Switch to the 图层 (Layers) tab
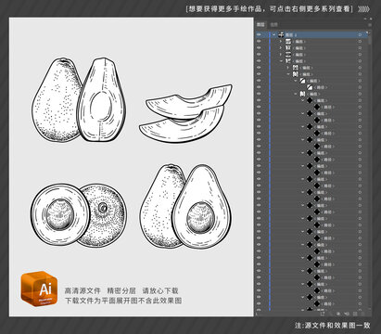The height and width of the screenshot is (334, 381). click(260, 25)
